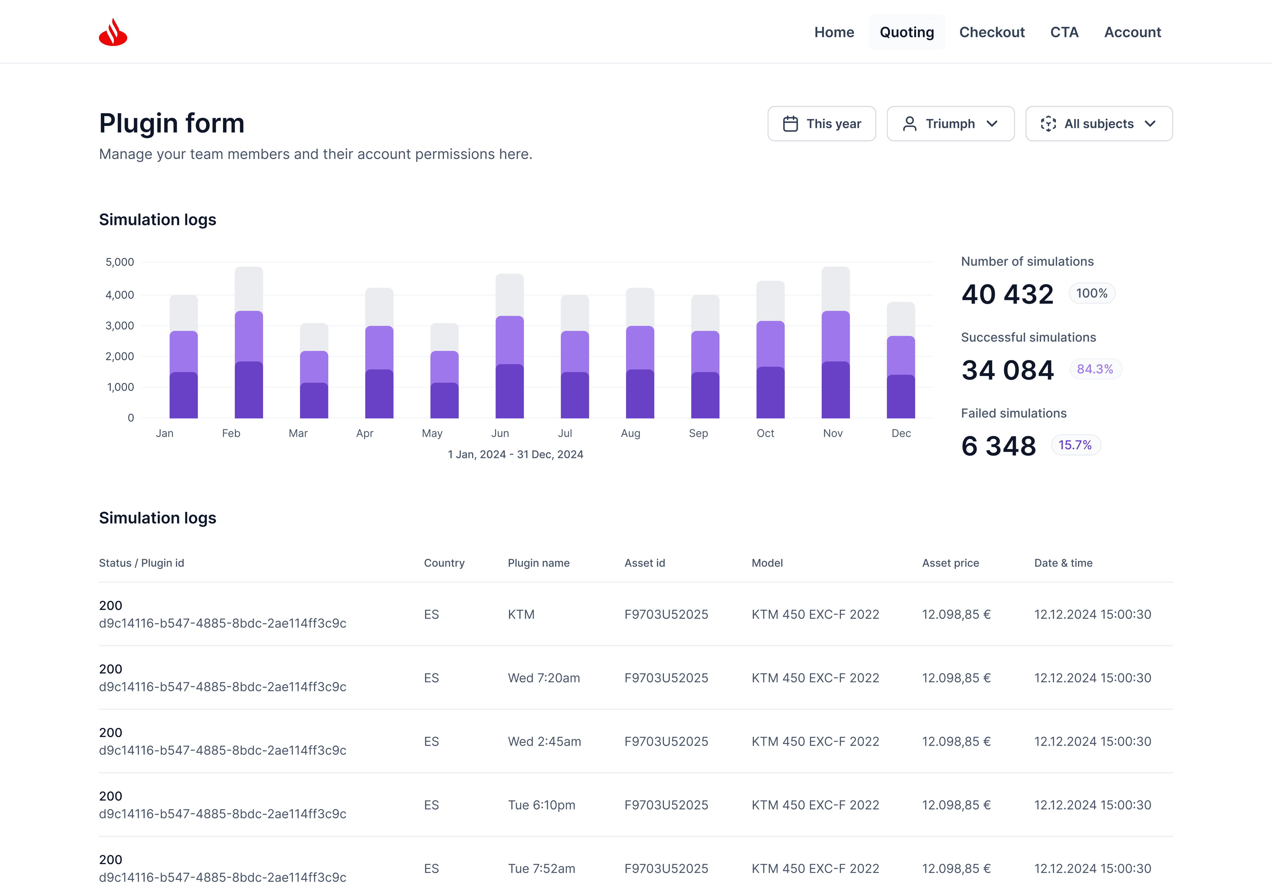Open the Quoting tab
The image size is (1272, 888).
tap(907, 32)
